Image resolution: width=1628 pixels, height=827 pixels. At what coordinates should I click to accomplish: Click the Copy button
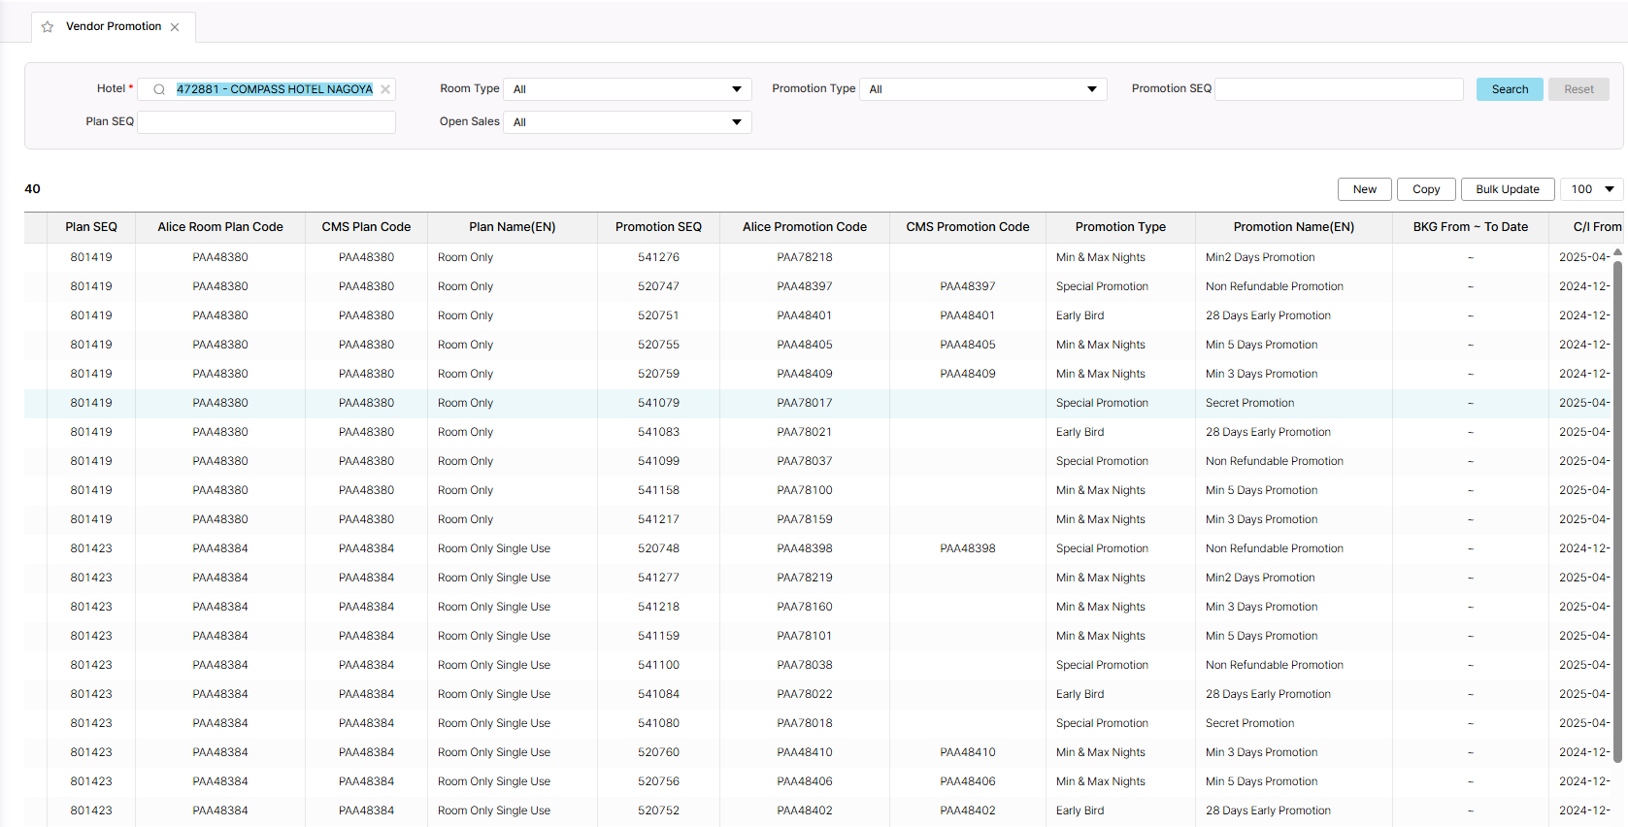(x=1425, y=189)
